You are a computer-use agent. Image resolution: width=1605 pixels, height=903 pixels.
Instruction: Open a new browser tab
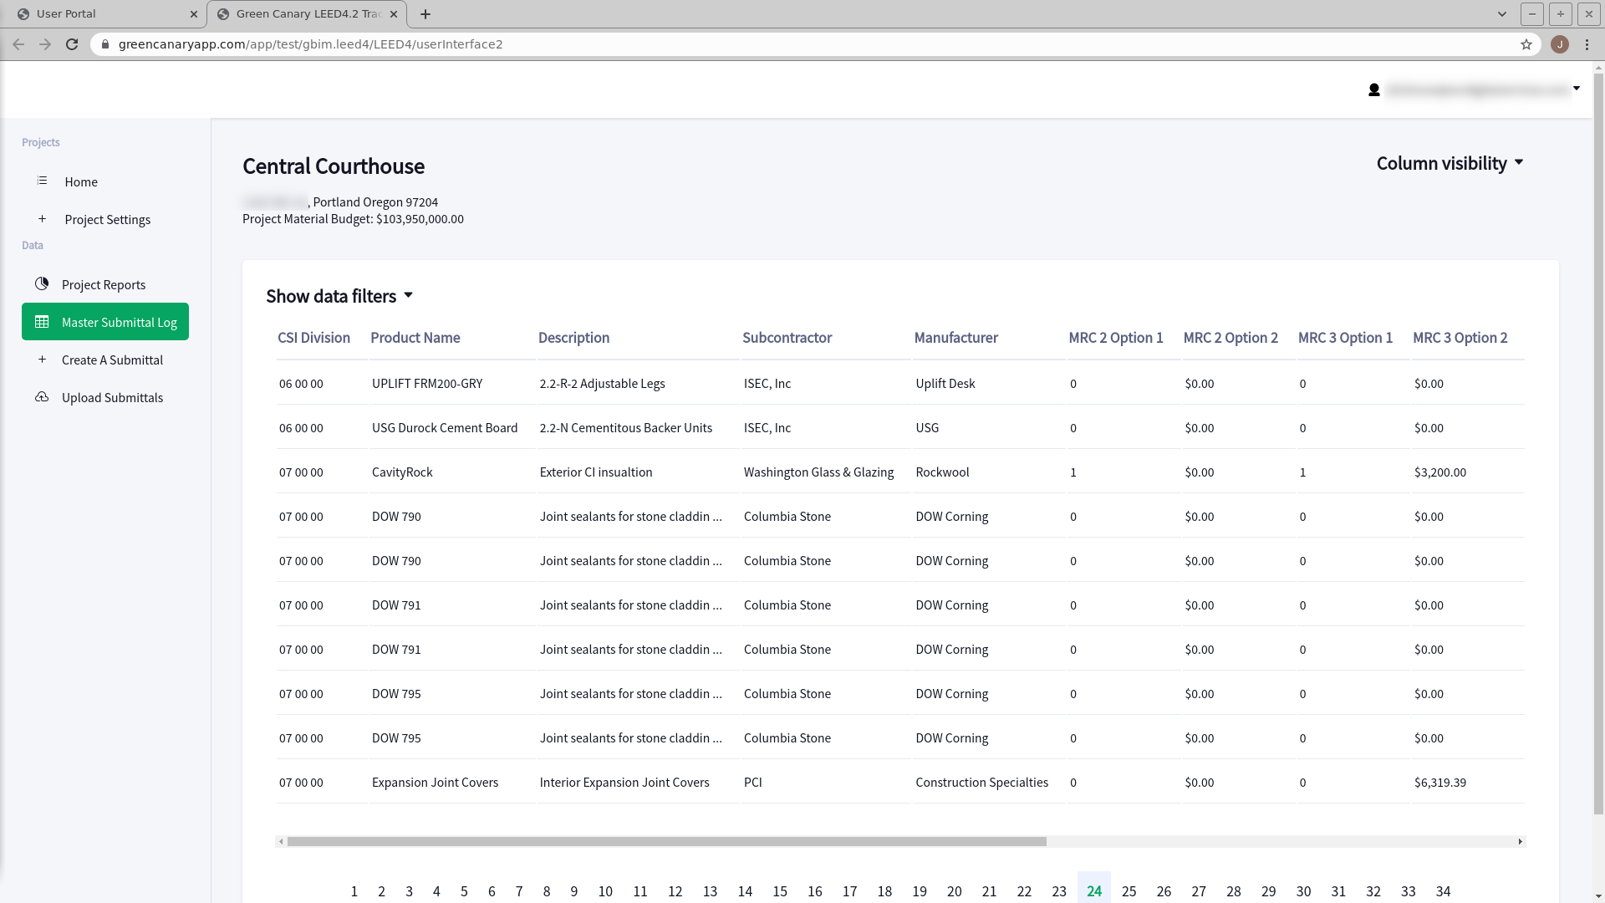pyautogui.click(x=425, y=14)
